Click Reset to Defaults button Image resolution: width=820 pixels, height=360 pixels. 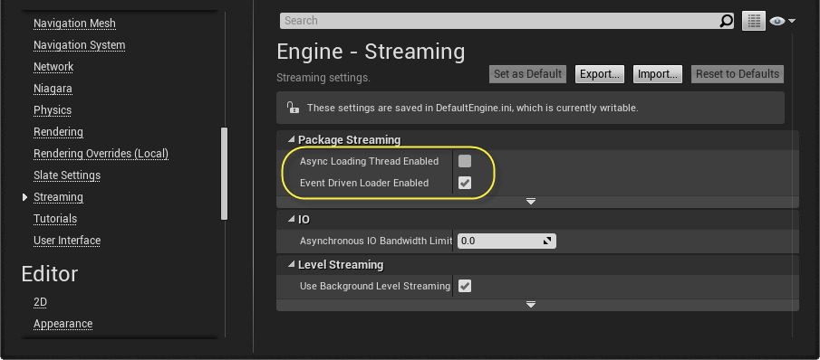point(738,74)
